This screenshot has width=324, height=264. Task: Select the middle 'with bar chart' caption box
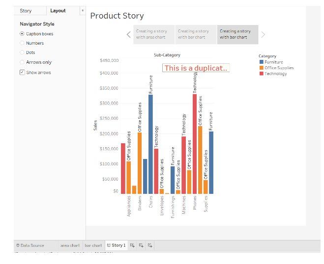(195, 34)
